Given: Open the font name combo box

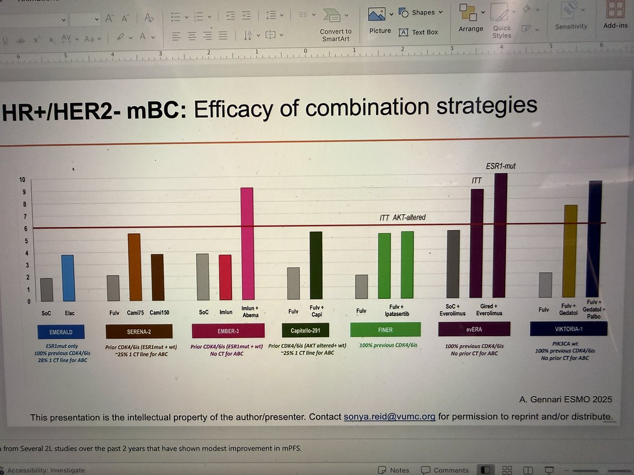Looking at the screenshot, I should click(33, 20).
